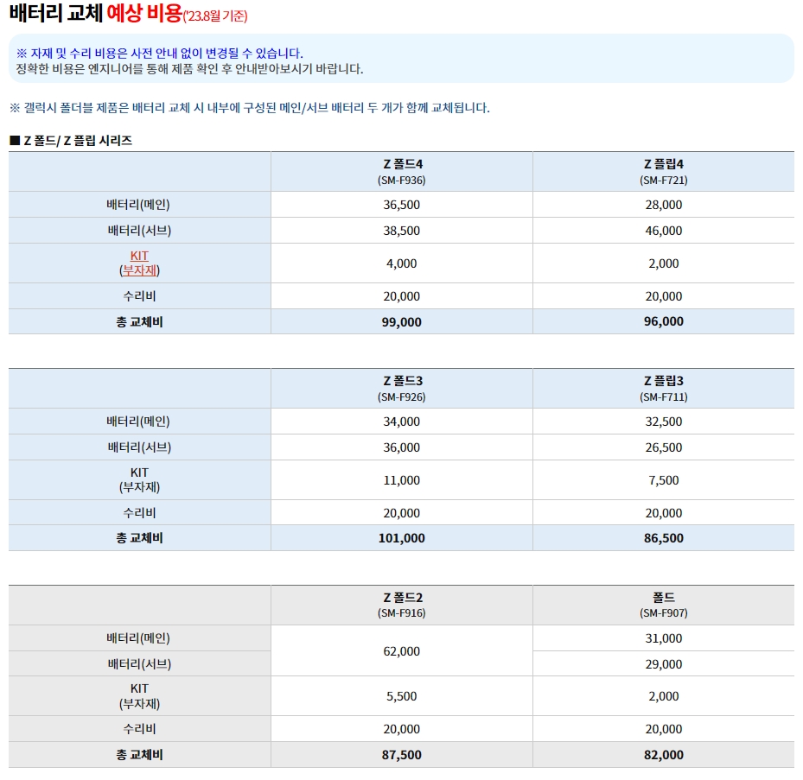Select the Z 폴드4 (SM-F936) column header
The width and height of the screenshot is (803, 780).
[400, 171]
